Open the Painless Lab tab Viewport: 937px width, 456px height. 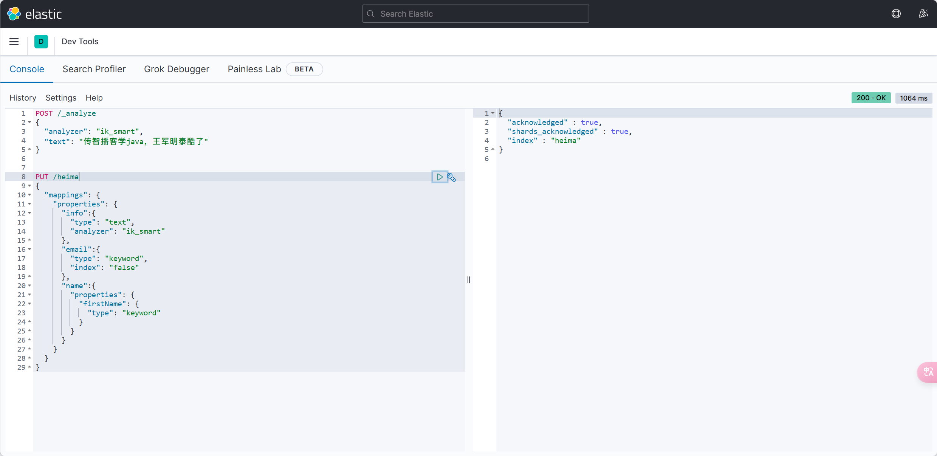pyautogui.click(x=254, y=69)
